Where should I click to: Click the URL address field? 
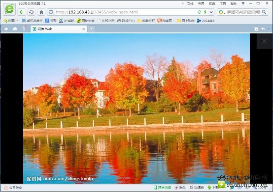point(125,12)
